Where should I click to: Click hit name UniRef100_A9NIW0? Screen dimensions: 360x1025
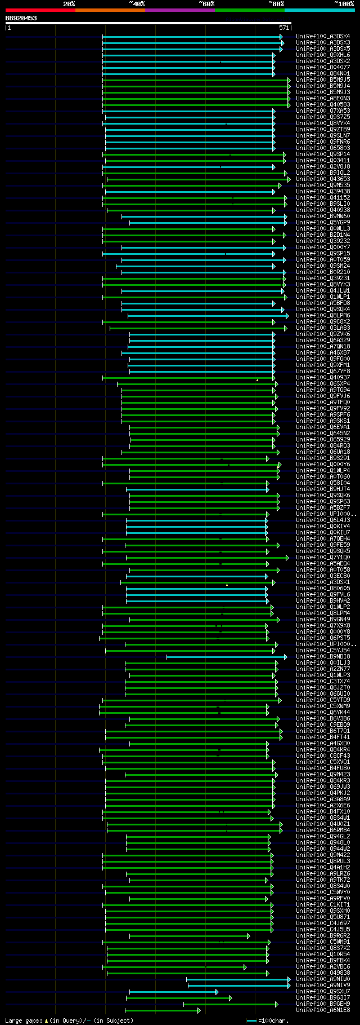click(323, 979)
